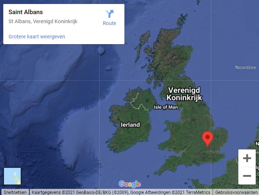Select the red Saint Albans map pin

pos(207,139)
